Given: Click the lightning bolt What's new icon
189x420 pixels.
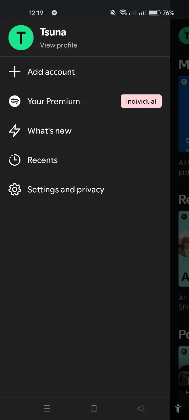Looking at the screenshot, I should [14, 131].
